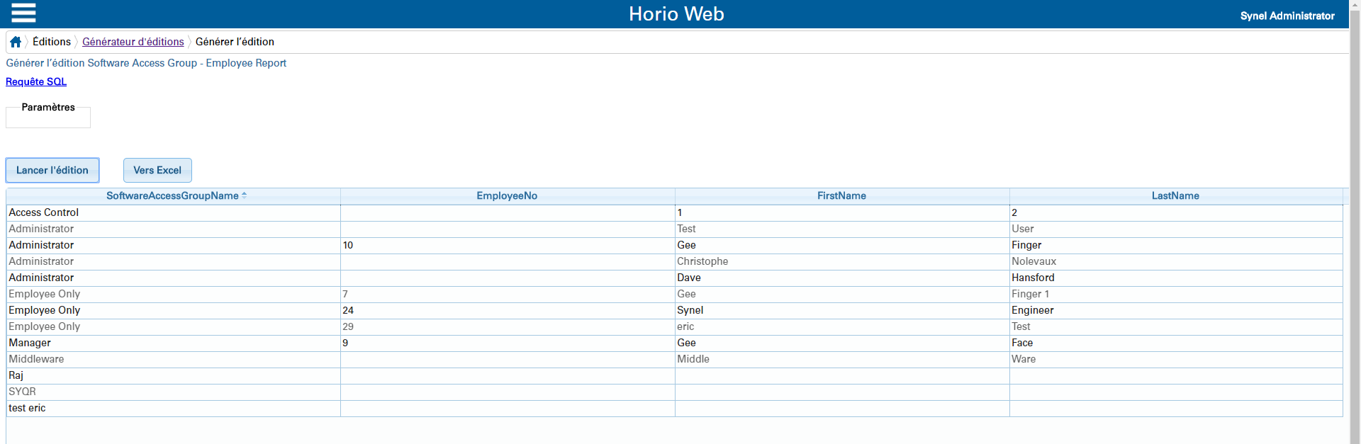Expand the Paramètres section
The height and width of the screenshot is (444, 1361).
tap(48, 108)
